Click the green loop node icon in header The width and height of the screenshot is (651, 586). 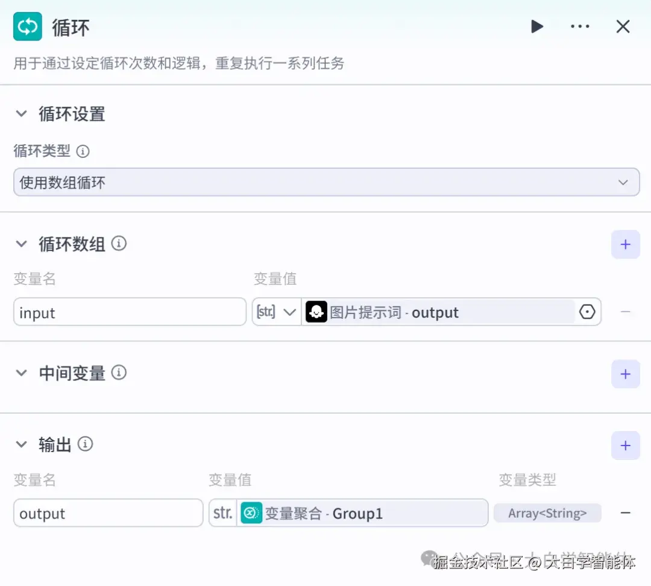point(27,27)
